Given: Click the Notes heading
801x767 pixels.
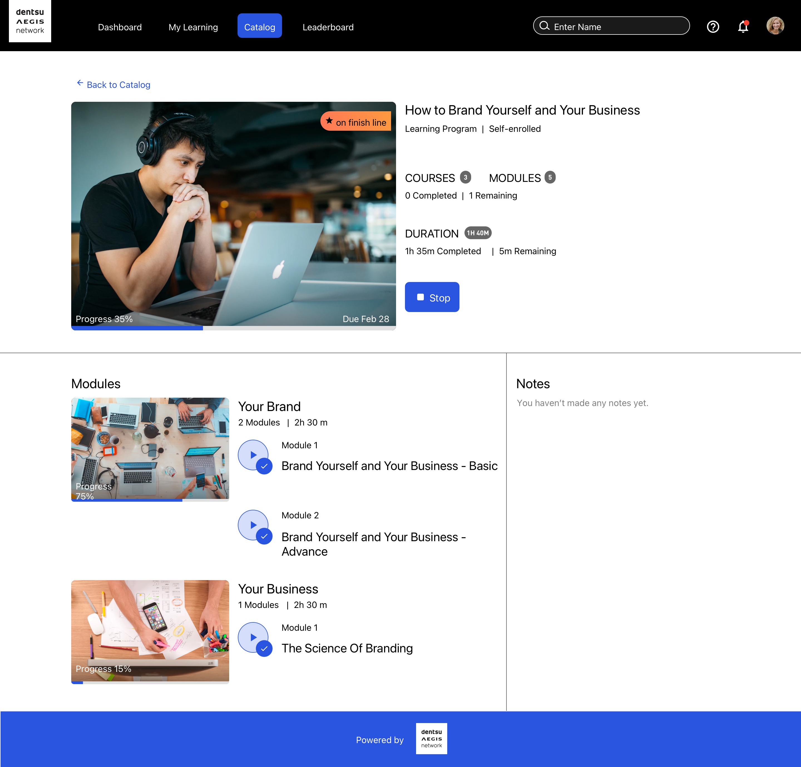Looking at the screenshot, I should point(533,384).
